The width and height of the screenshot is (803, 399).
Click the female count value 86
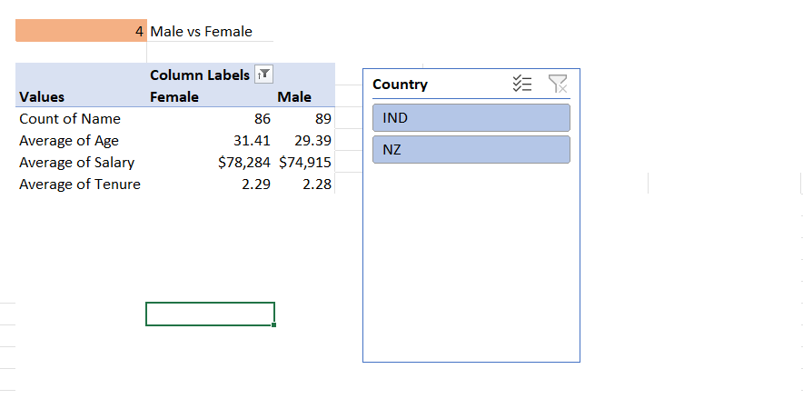[x=263, y=119]
